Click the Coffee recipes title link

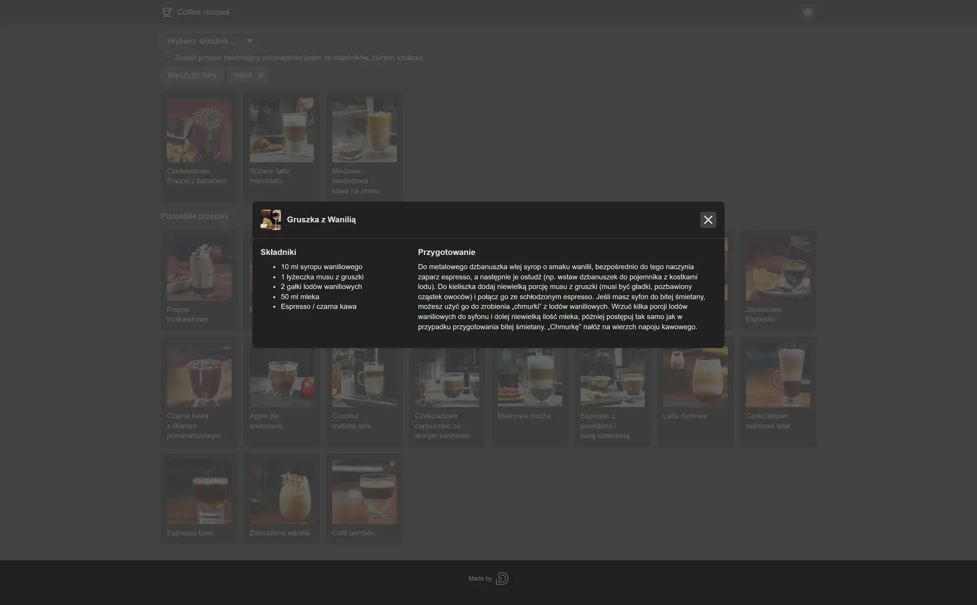(x=203, y=12)
